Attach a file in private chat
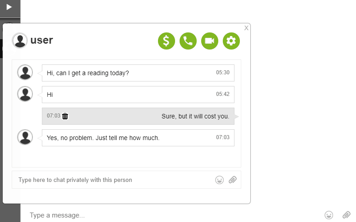 [x=233, y=180]
